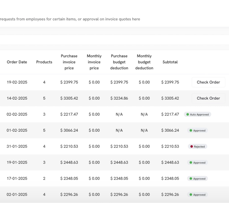Click the Subtotal column header
Image resolution: width=229 pixels, height=203 pixels.
point(170,62)
